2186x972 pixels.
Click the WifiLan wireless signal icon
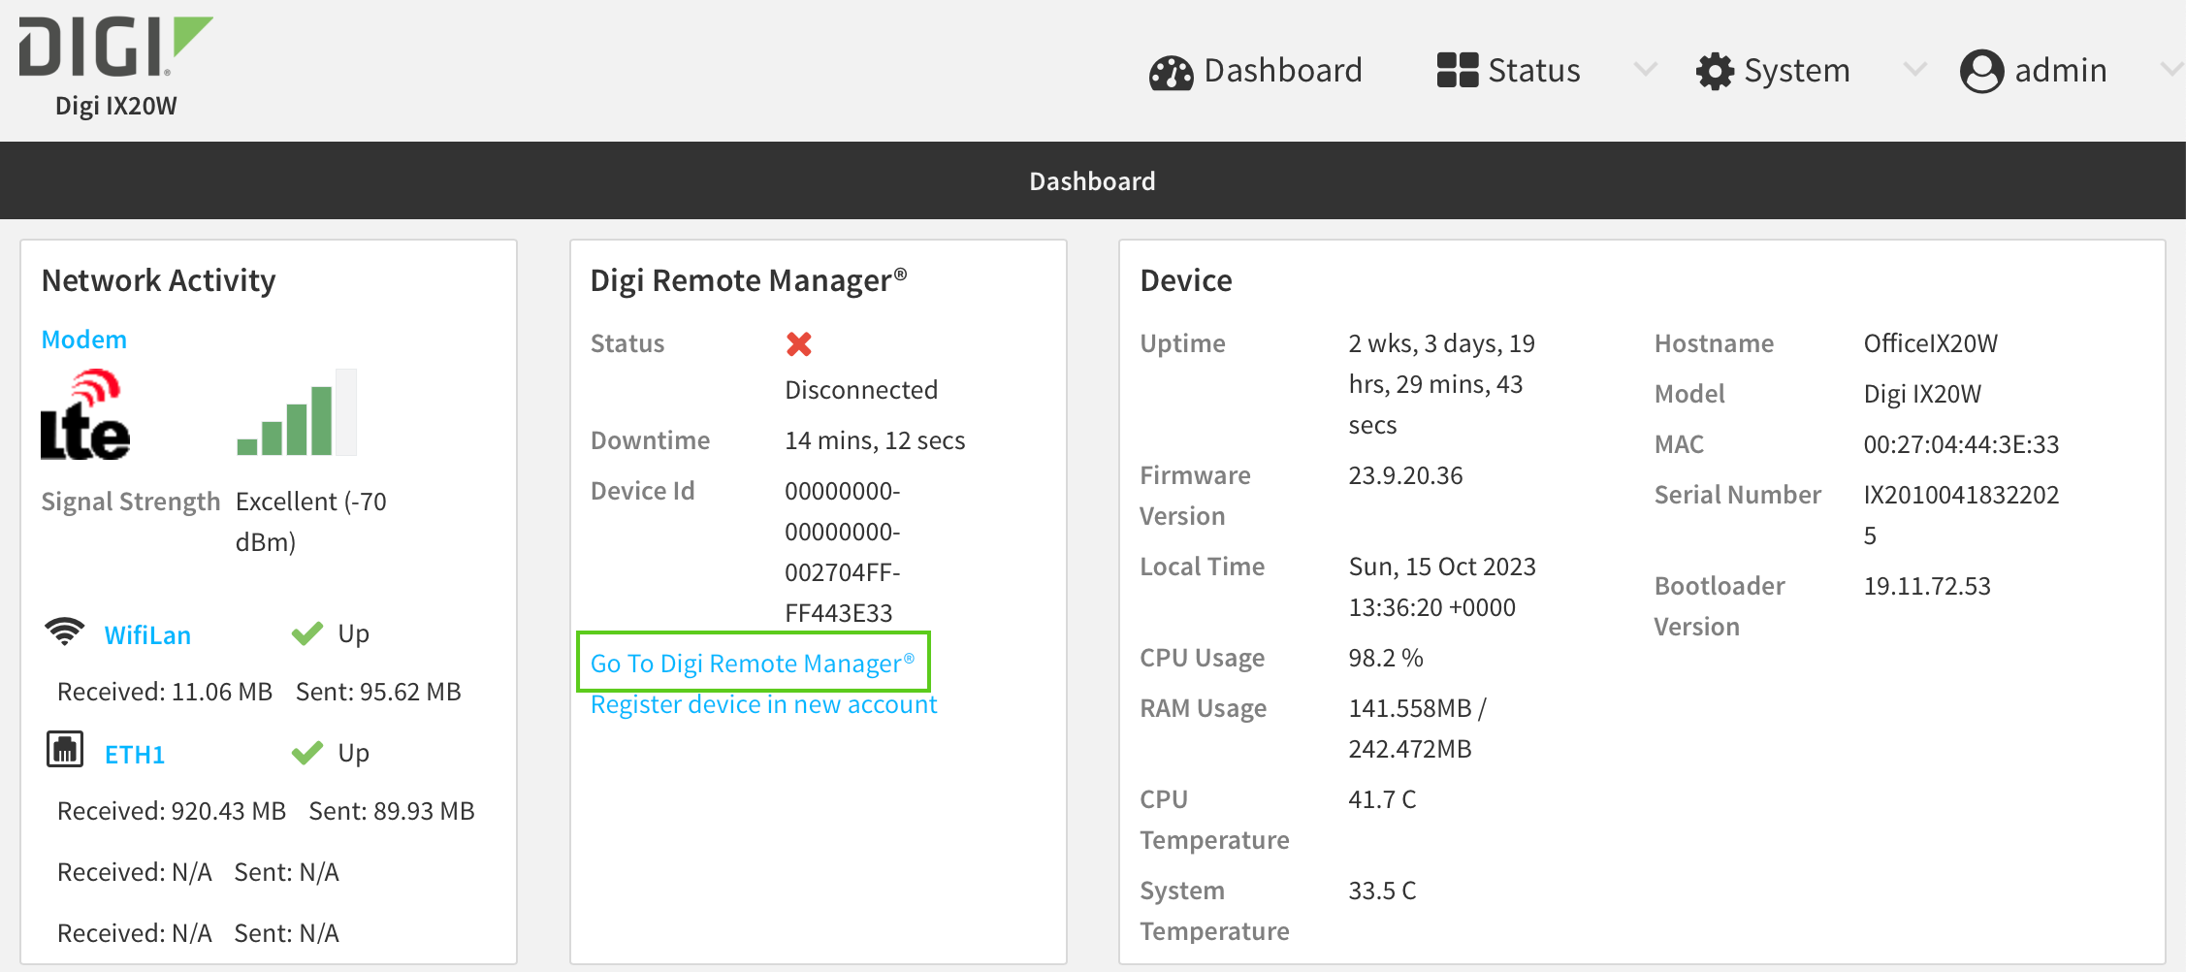[x=65, y=632]
